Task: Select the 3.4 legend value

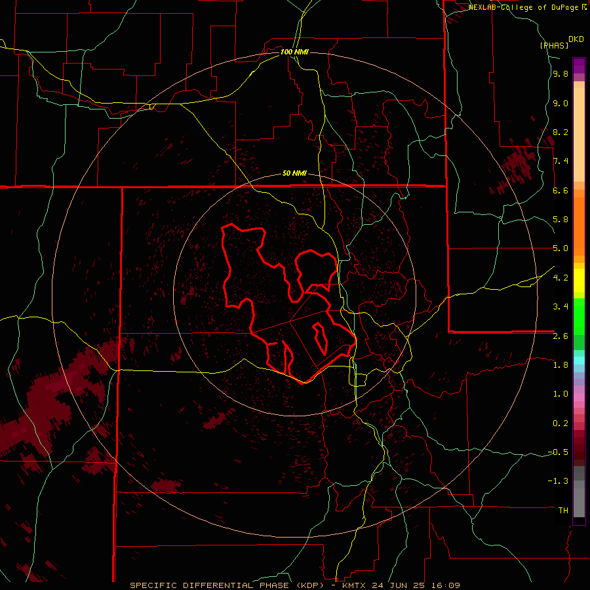Action: click(x=560, y=307)
